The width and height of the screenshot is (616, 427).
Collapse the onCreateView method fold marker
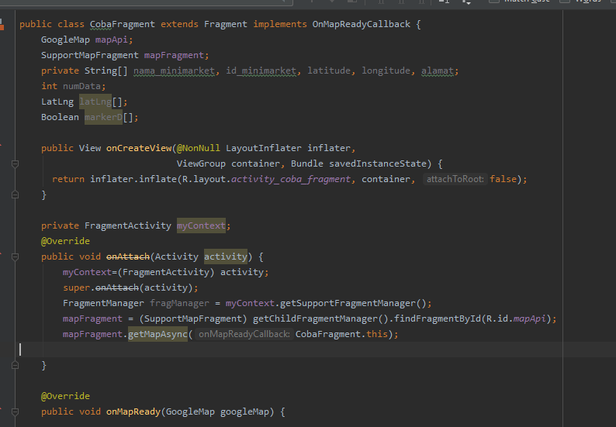tap(15, 164)
